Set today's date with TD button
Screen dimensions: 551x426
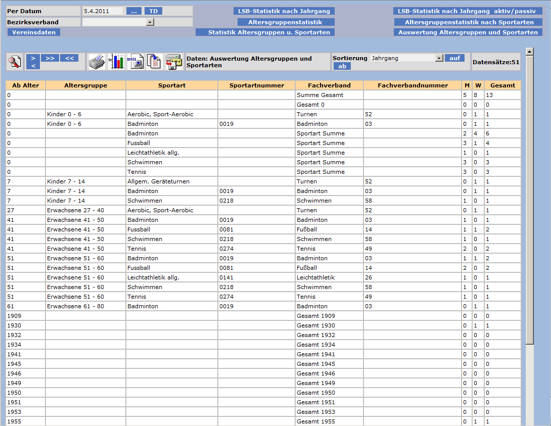pyautogui.click(x=154, y=11)
